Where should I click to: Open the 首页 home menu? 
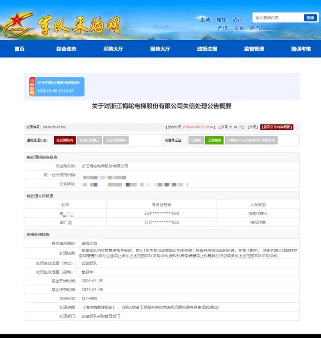19,49
